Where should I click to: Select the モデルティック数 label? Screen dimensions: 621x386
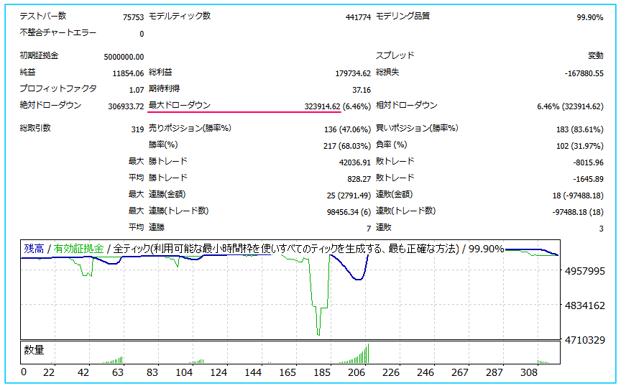(180, 17)
